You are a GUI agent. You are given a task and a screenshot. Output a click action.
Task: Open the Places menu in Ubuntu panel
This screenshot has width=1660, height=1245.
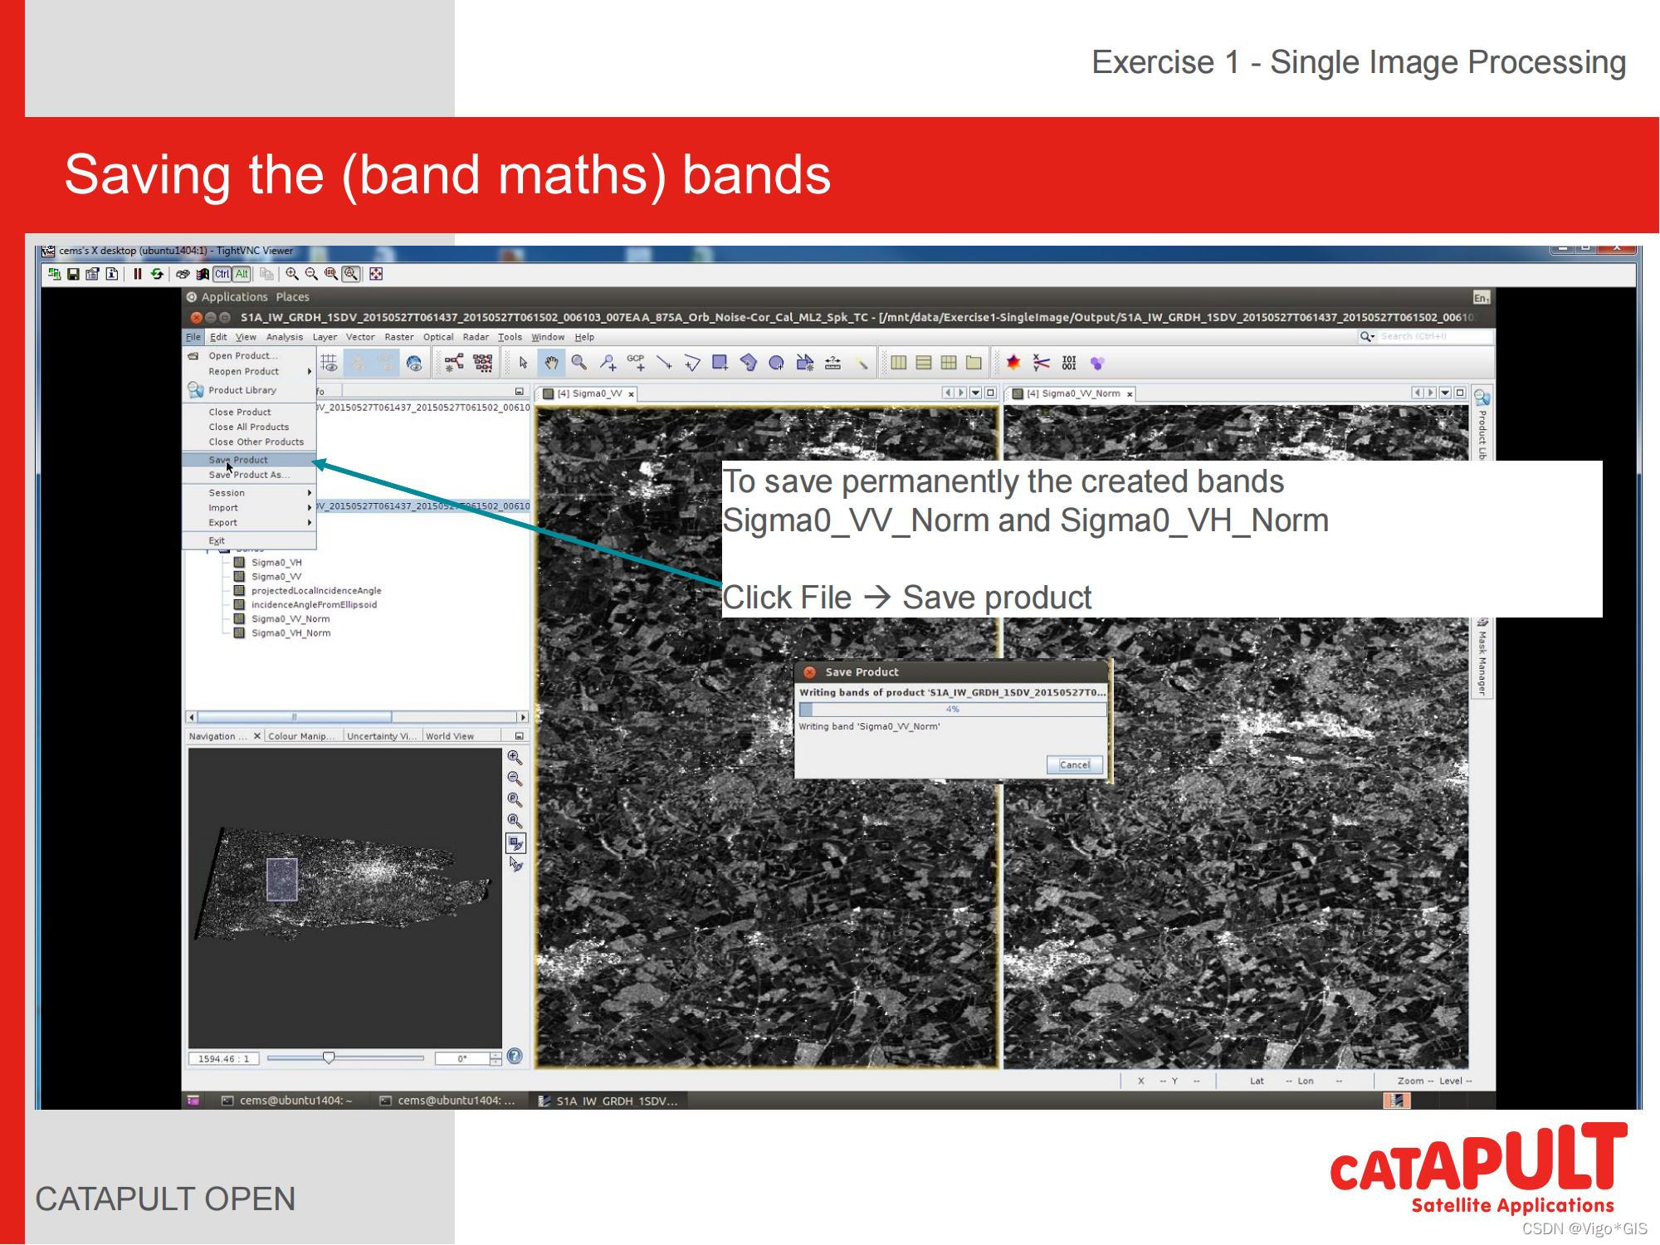(x=292, y=297)
